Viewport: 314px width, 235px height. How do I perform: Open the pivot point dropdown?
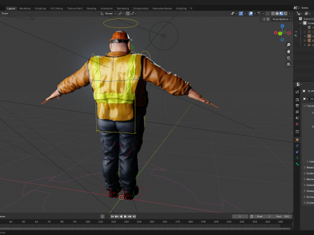coord(121,14)
